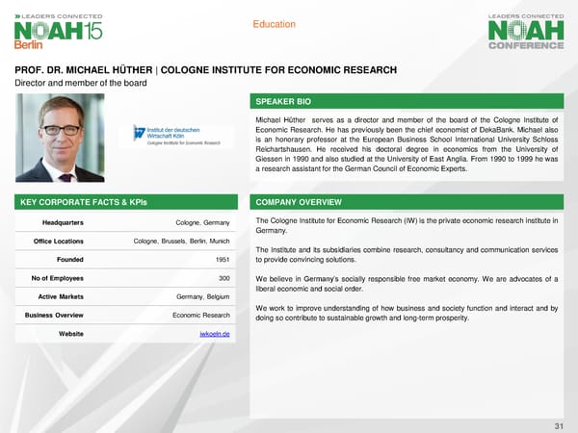Select the Office Locations row label
This screenshot has width=578, height=433.
pyautogui.click(x=60, y=240)
